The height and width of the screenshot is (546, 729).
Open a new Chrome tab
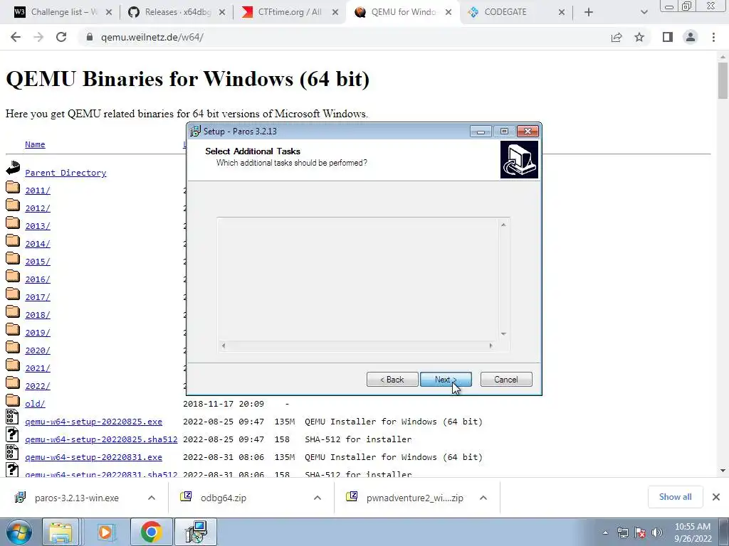point(589,12)
